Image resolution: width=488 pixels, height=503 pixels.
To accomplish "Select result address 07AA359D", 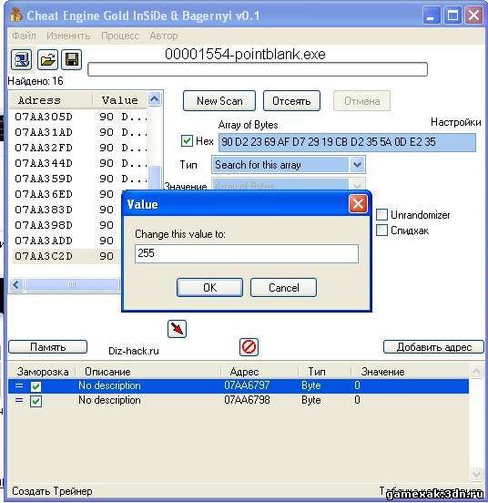I will (44, 179).
